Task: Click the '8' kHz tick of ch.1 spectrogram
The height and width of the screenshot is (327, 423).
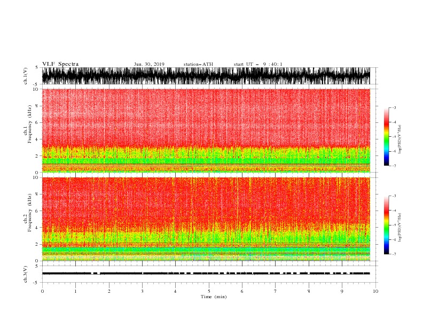Action: pos(37,106)
